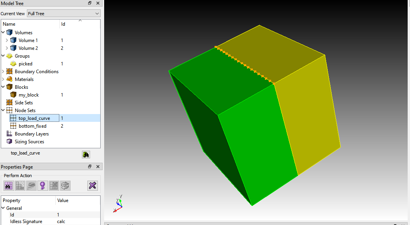Click the picked group icon
Screen dimensions: 410x225
pyautogui.click(x=13, y=64)
